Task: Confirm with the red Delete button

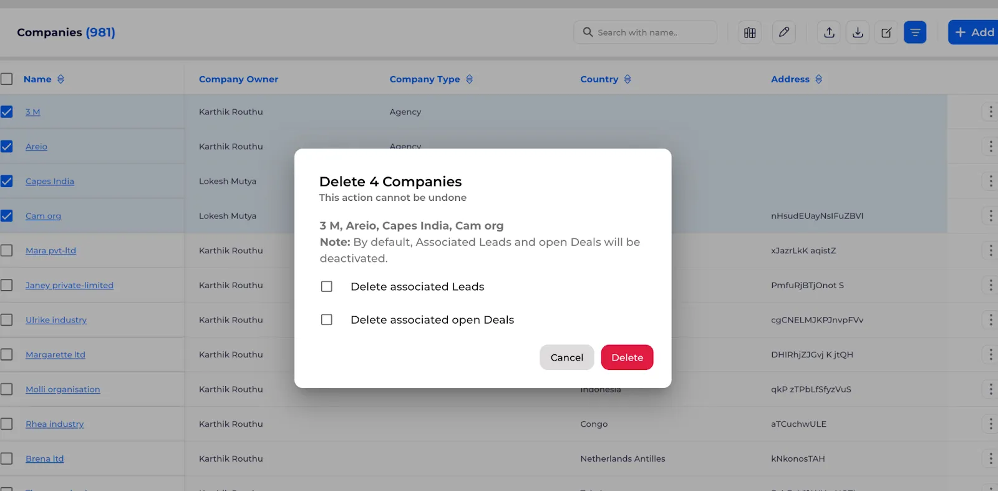Action: click(x=627, y=357)
